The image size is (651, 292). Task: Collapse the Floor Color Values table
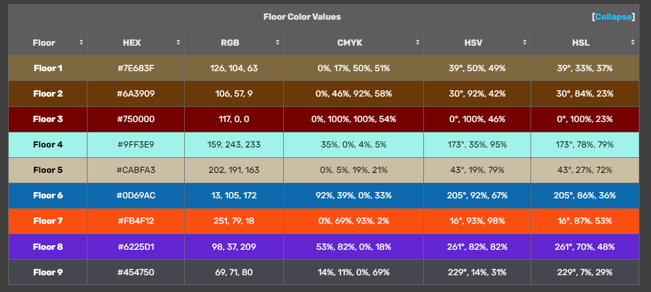(613, 17)
